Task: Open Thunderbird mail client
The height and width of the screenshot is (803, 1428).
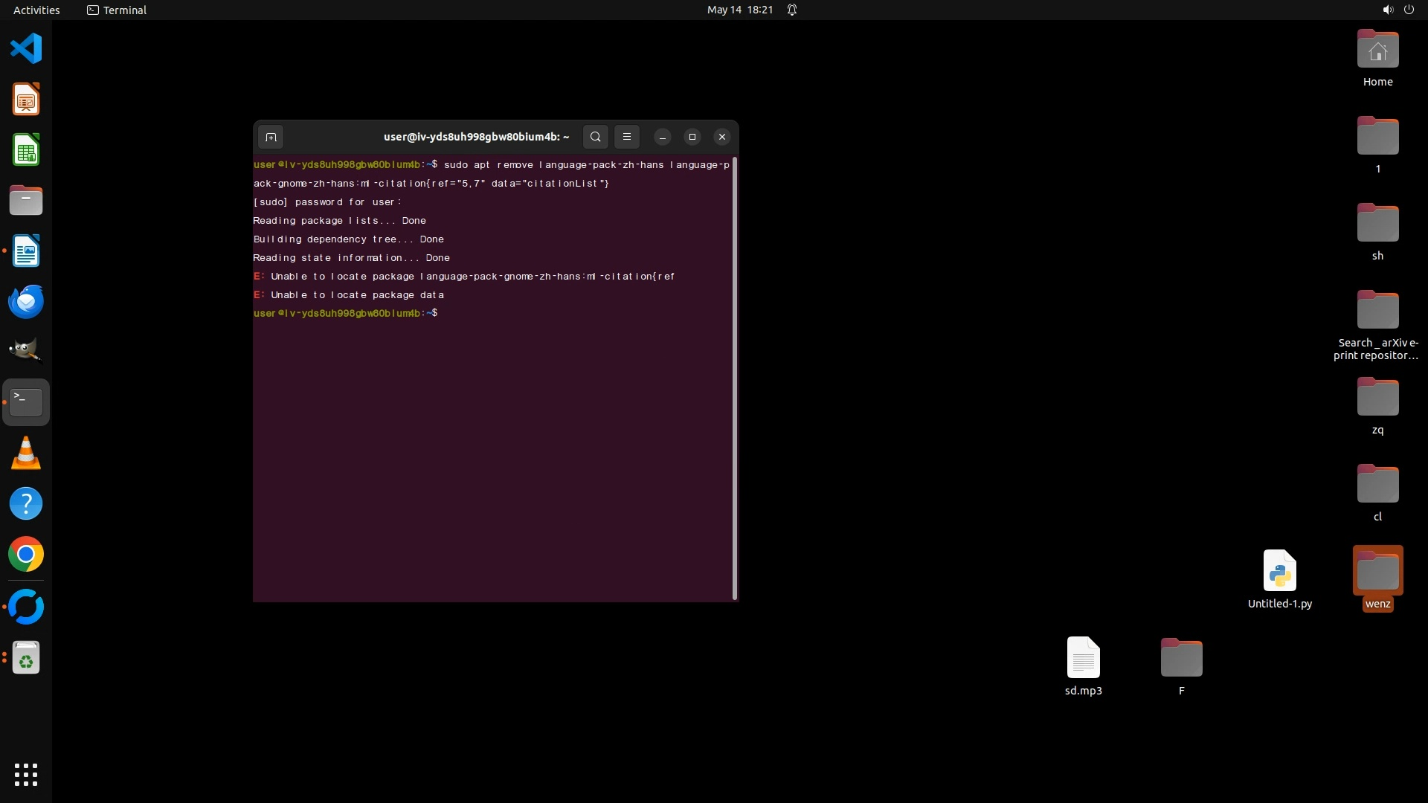Action: point(26,302)
